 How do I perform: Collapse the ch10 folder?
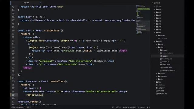(x=155, y=41)
